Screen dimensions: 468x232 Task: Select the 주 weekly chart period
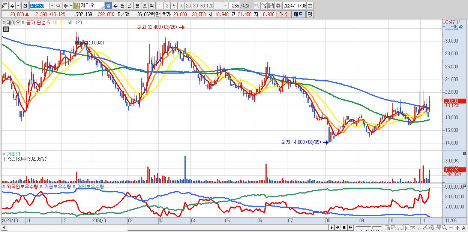coord(115,6)
